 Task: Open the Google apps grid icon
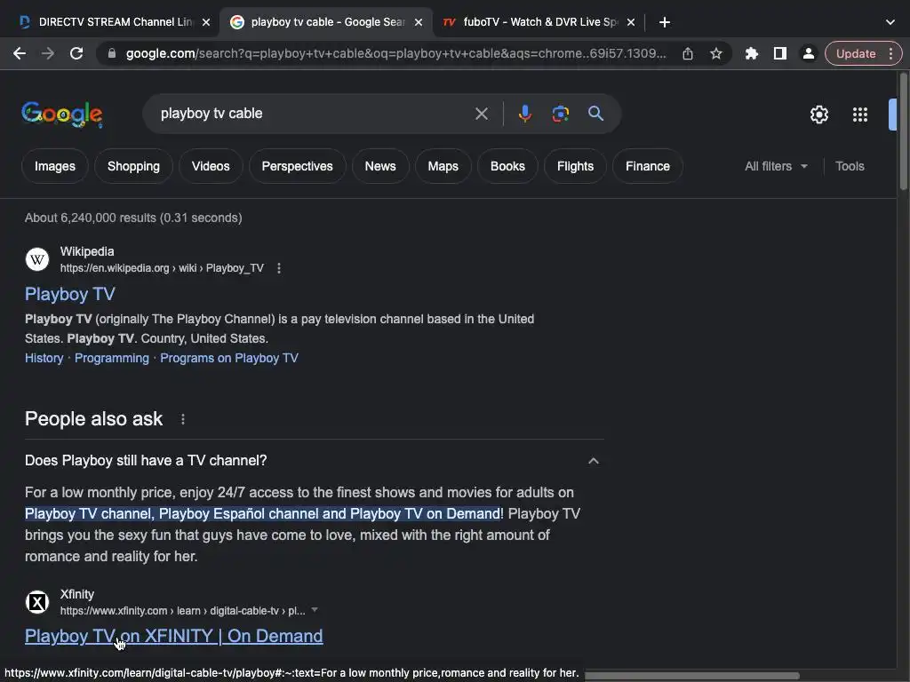pyautogui.click(x=860, y=115)
